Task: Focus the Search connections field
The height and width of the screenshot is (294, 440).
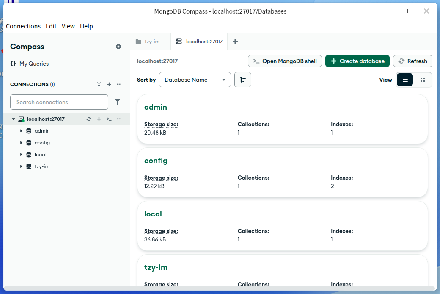Action: 59,102
